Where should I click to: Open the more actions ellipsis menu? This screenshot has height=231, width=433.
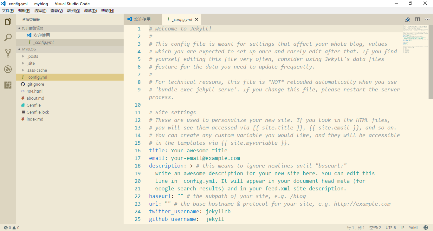click(427, 19)
